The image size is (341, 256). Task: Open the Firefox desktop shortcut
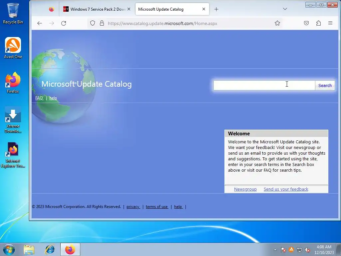coord(13,83)
